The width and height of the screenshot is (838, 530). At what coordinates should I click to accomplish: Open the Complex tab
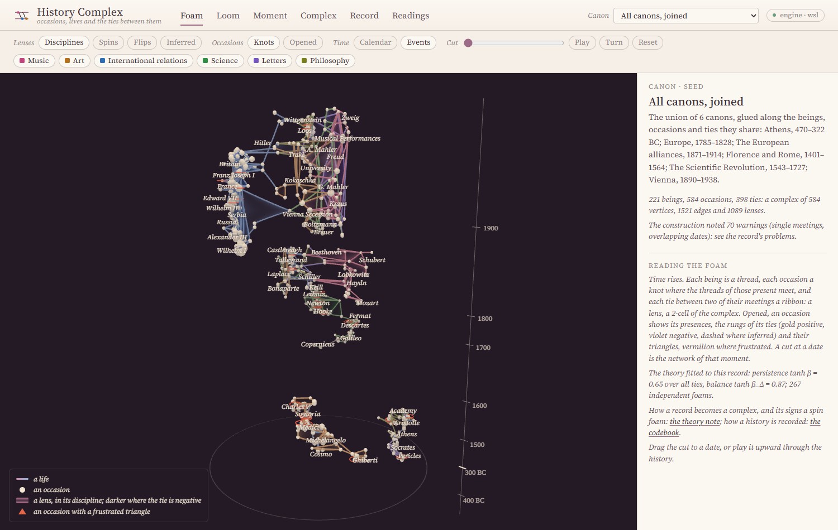click(x=318, y=16)
